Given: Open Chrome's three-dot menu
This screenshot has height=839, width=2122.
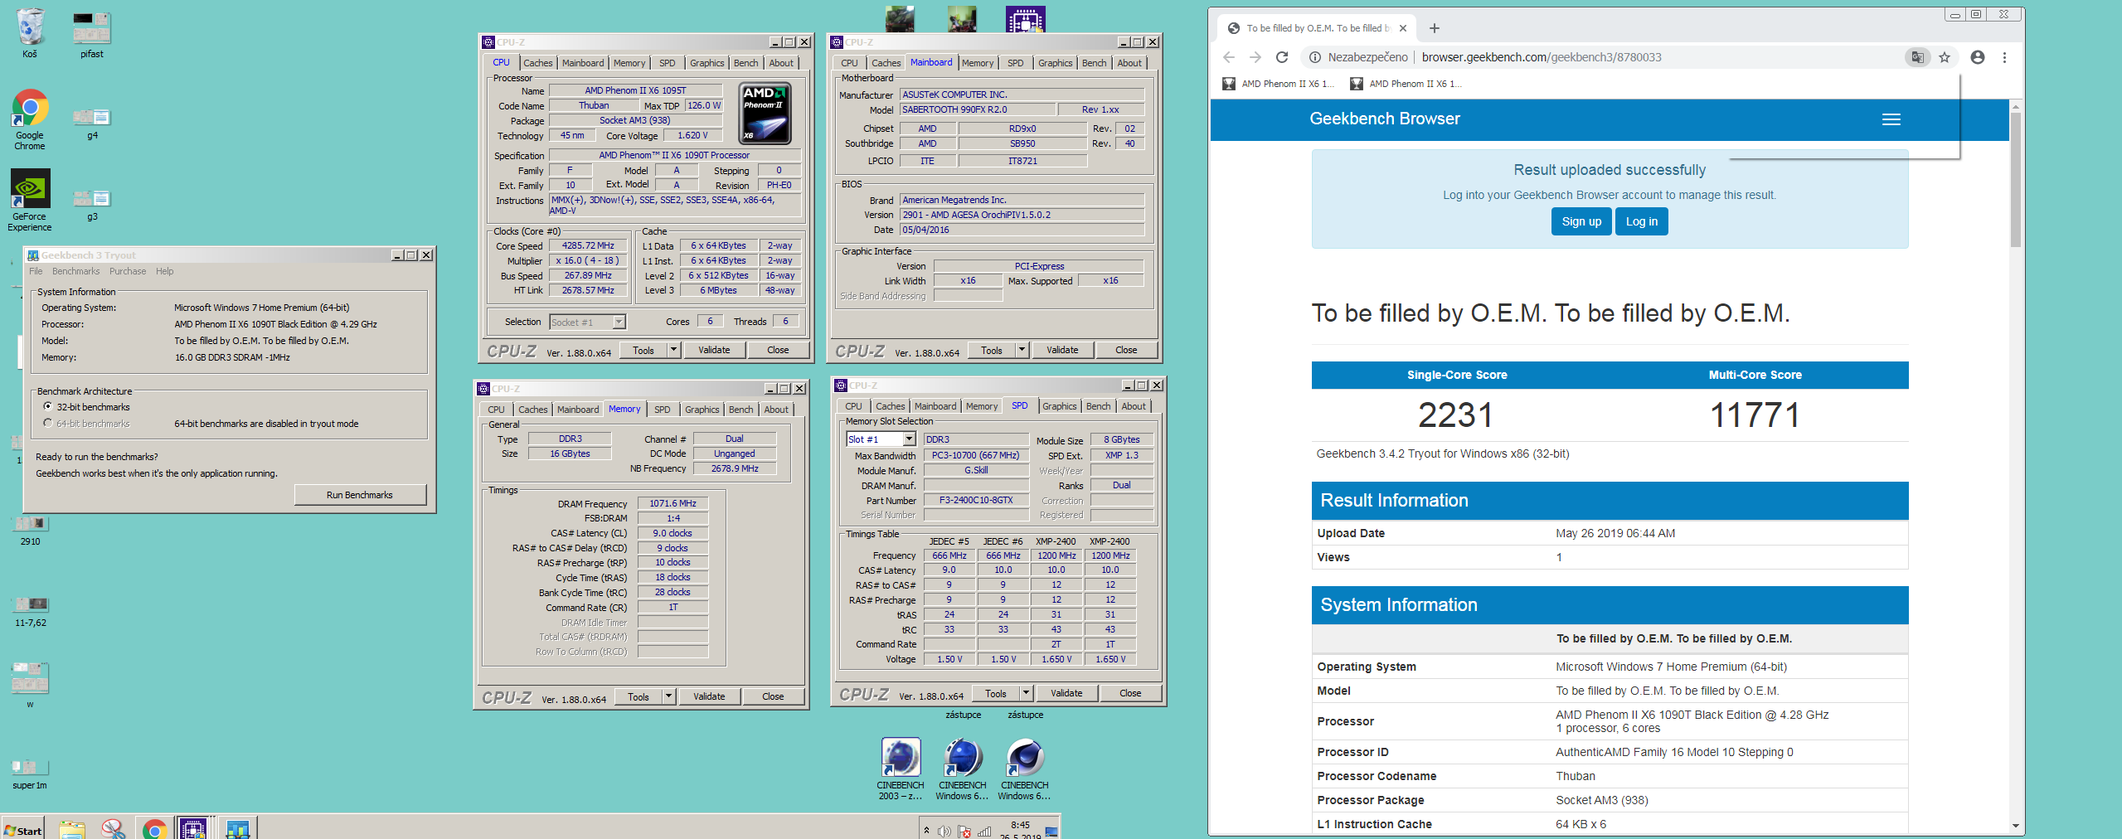Looking at the screenshot, I should [x=2004, y=57].
